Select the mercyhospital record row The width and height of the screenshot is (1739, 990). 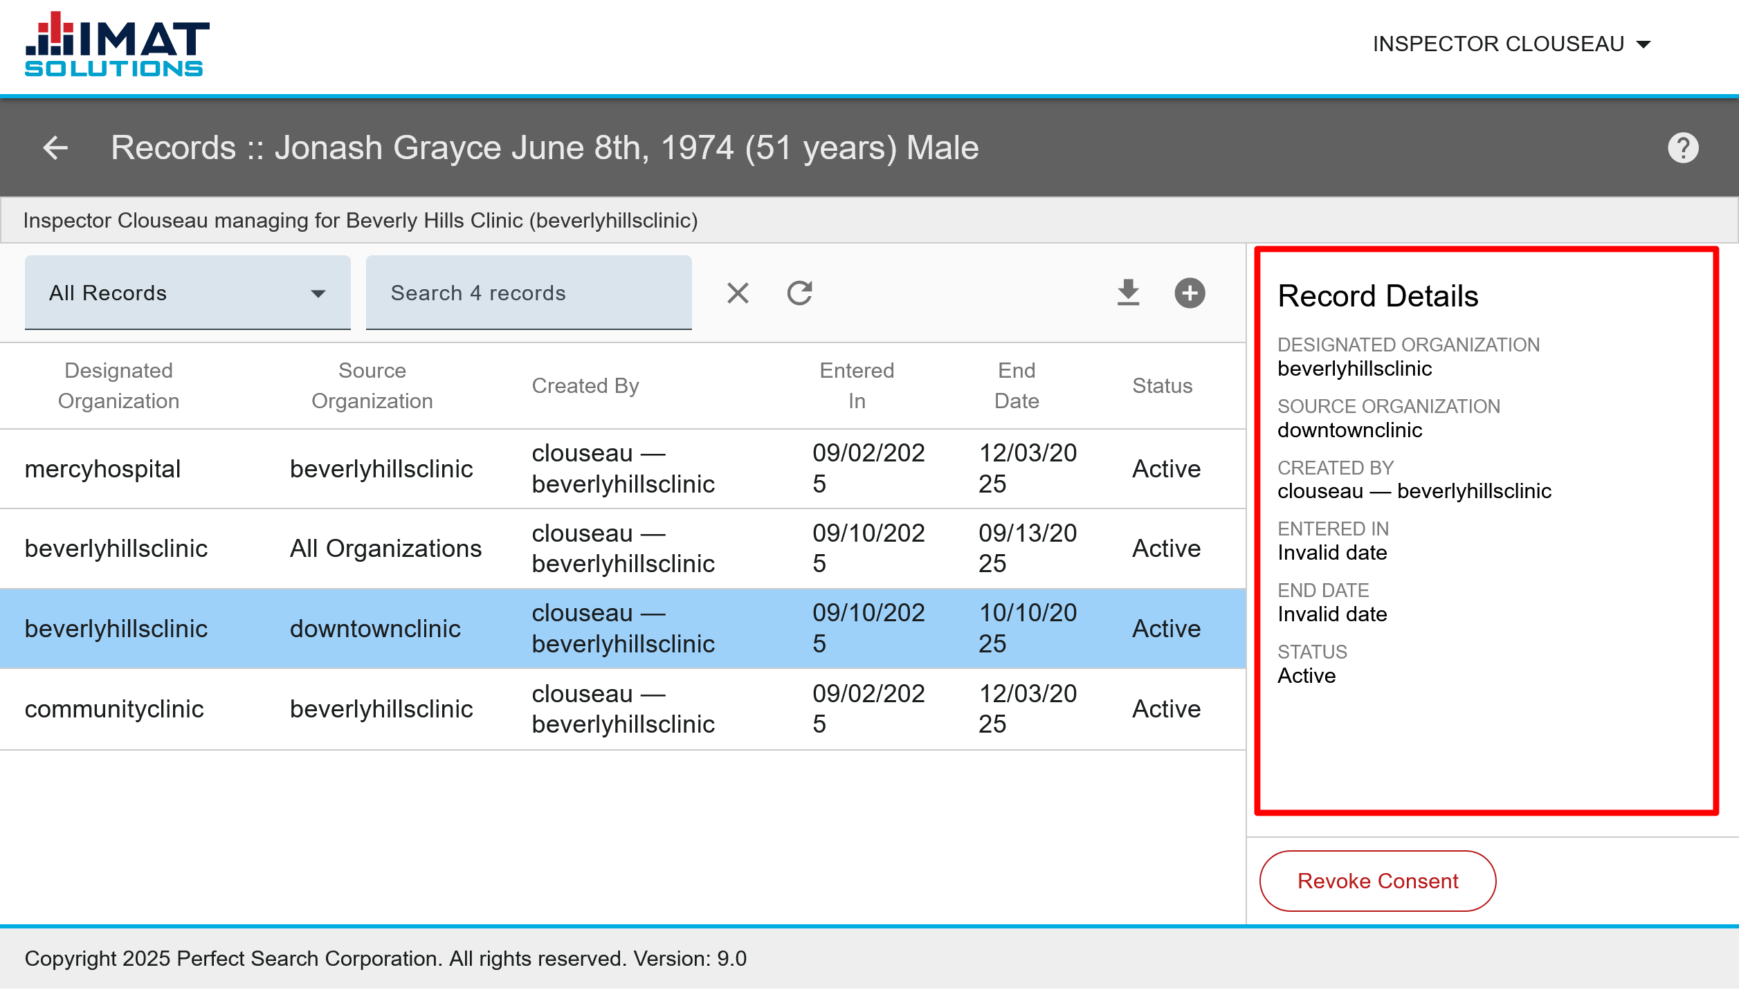click(x=621, y=468)
